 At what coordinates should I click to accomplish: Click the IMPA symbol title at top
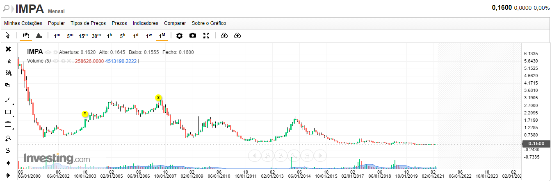[x=30, y=8]
